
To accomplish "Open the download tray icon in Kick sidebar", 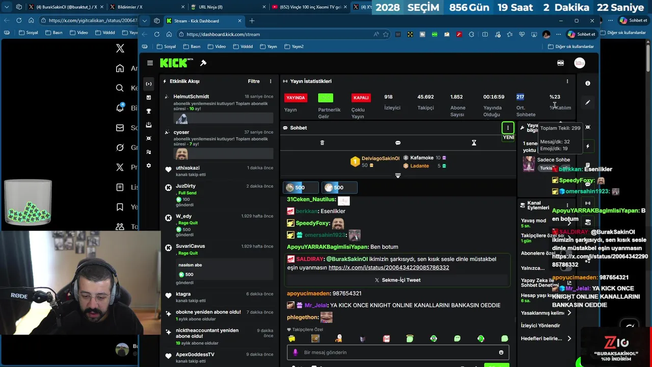I will tap(148, 125).
